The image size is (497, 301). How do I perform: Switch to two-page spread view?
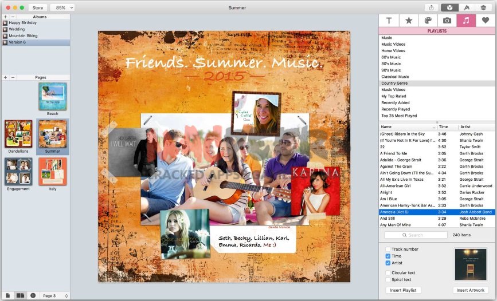(x=20, y=295)
